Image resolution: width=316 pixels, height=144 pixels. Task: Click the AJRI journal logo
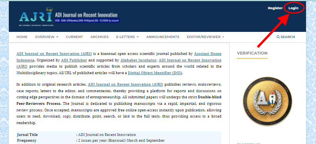36,17
